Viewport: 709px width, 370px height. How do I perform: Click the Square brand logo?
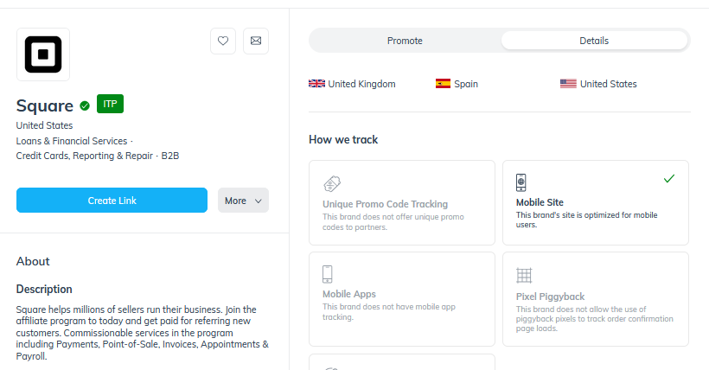pos(43,54)
